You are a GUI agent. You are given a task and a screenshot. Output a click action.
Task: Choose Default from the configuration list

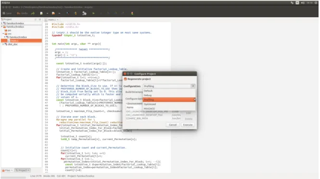point(169,91)
